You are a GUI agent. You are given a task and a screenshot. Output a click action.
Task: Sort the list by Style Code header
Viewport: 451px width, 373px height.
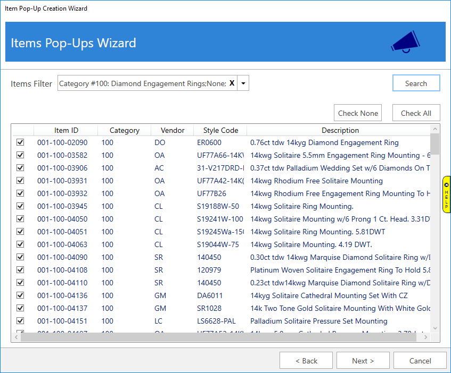(x=220, y=130)
